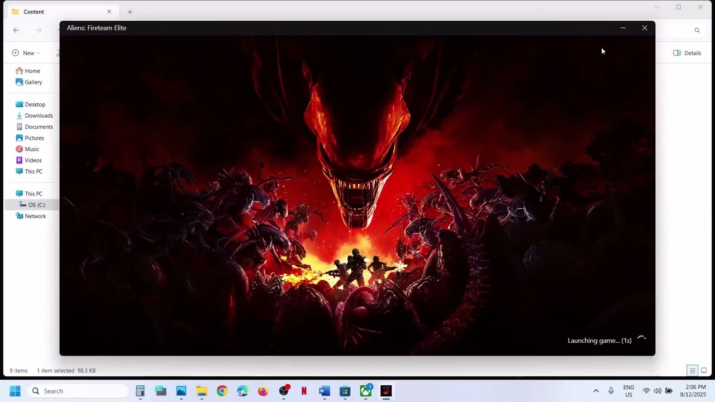Switch the ENG US input language
The height and width of the screenshot is (402, 715).
[628, 391]
